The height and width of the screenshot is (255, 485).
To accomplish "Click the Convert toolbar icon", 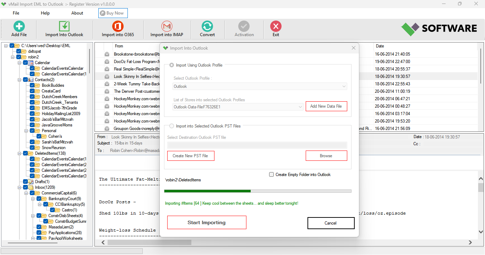I will [x=207, y=26].
